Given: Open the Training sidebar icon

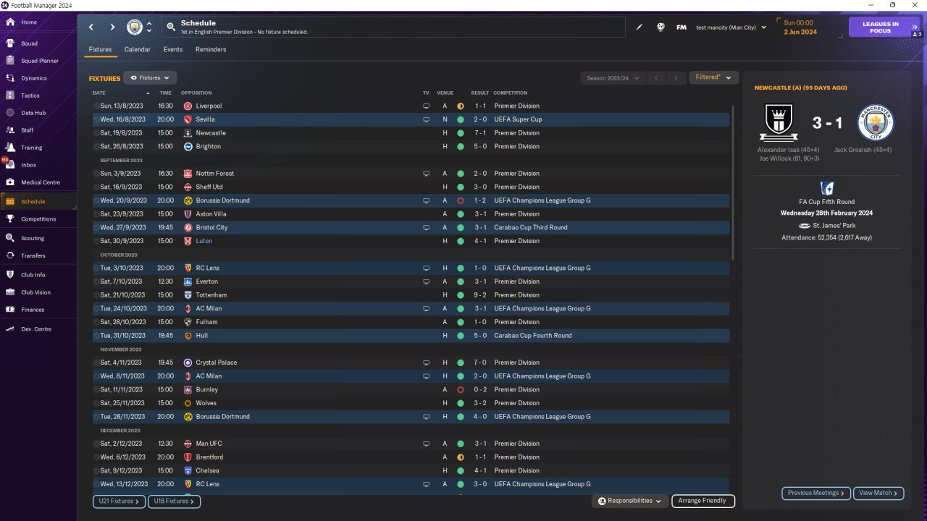Looking at the screenshot, I should tap(10, 148).
